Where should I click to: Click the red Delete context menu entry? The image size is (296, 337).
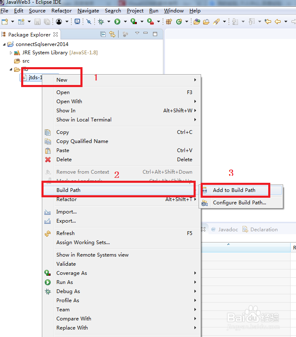pos(121,160)
